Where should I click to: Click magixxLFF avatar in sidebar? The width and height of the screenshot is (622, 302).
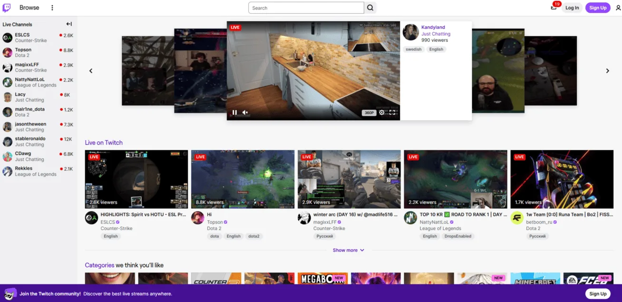click(8, 67)
